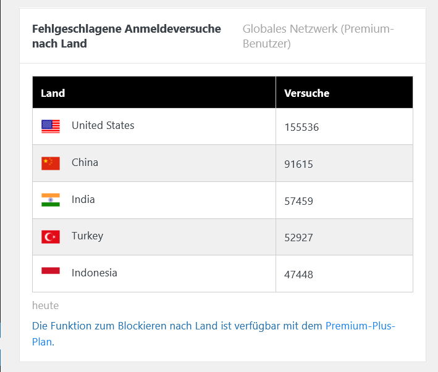
Task: Click the 57459 attempts value
Action: tap(298, 201)
